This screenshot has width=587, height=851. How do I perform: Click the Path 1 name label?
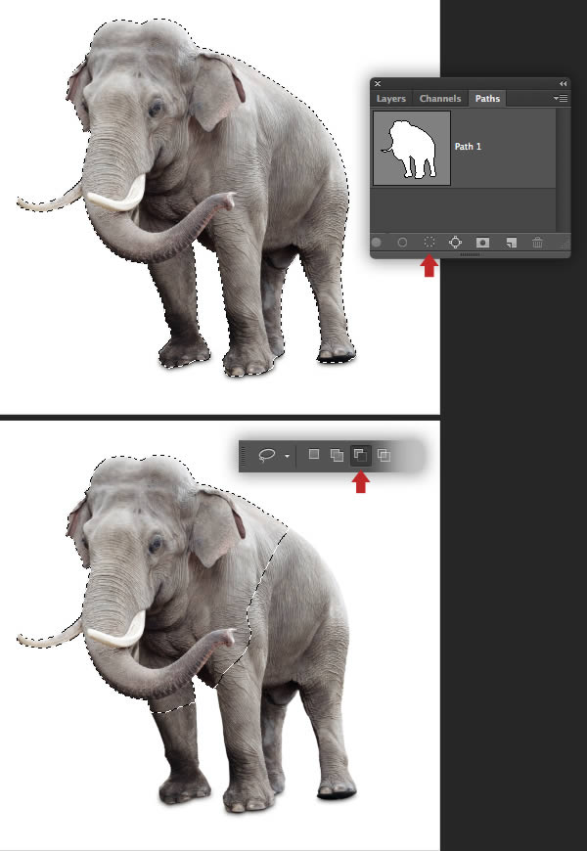pyautogui.click(x=468, y=147)
